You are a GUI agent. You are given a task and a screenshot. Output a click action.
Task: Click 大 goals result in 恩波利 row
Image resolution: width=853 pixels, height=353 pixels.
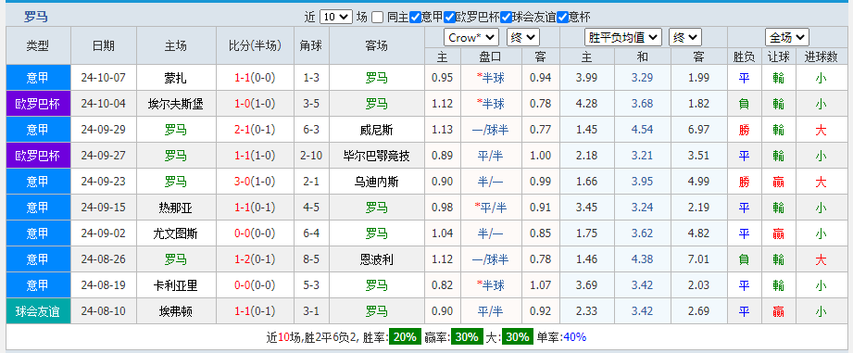click(821, 260)
